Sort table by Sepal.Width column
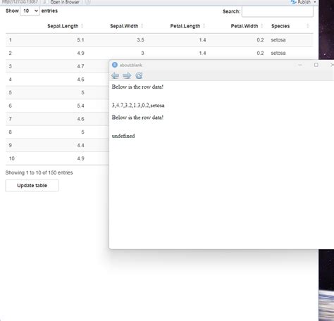Image resolution: width=334 pixels, height=321 pixels. click(x=124, y=26)
